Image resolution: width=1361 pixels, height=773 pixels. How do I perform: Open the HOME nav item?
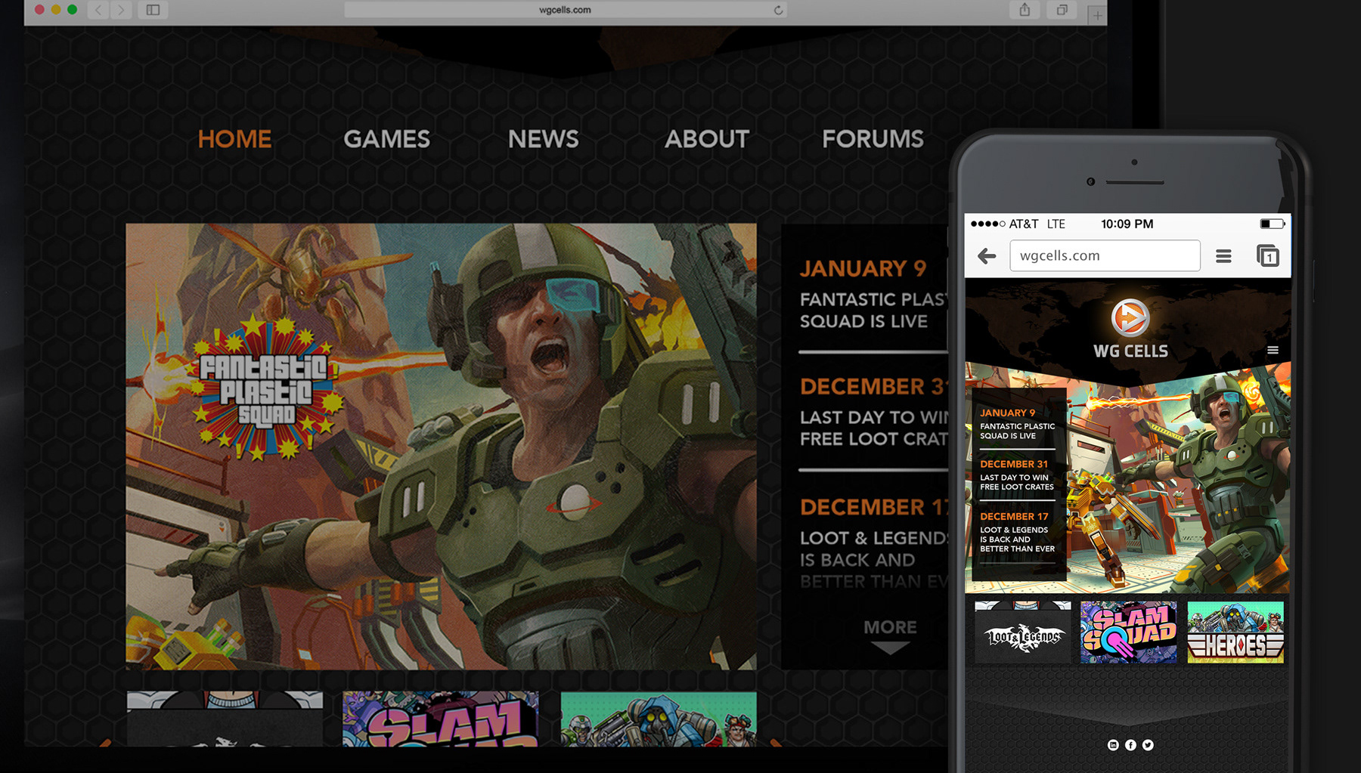tap(234, 139)
